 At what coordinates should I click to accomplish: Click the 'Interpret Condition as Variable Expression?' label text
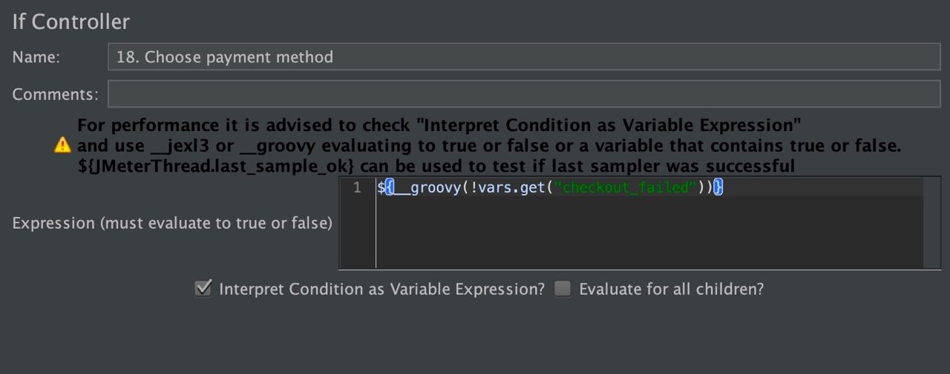pyautogui.click(x=382, y=289)
